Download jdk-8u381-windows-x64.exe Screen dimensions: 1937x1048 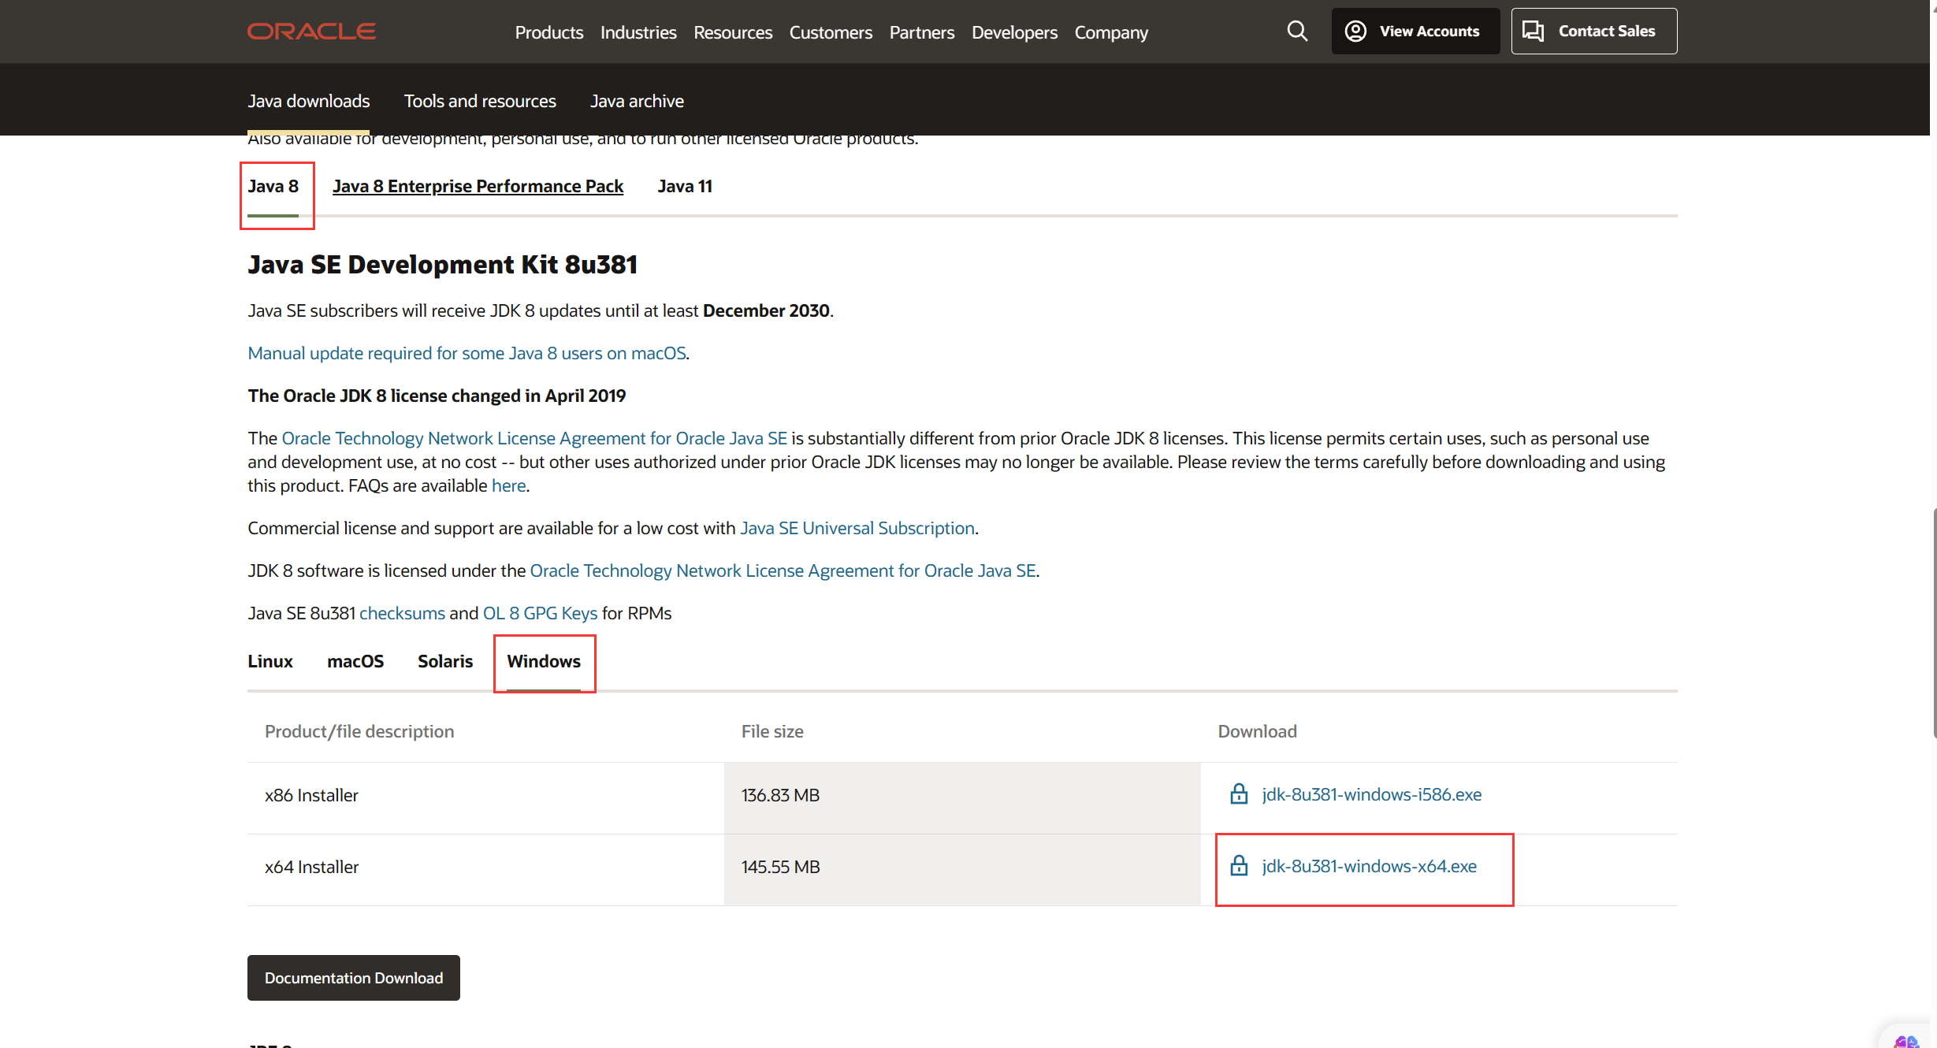point(1369,866)
